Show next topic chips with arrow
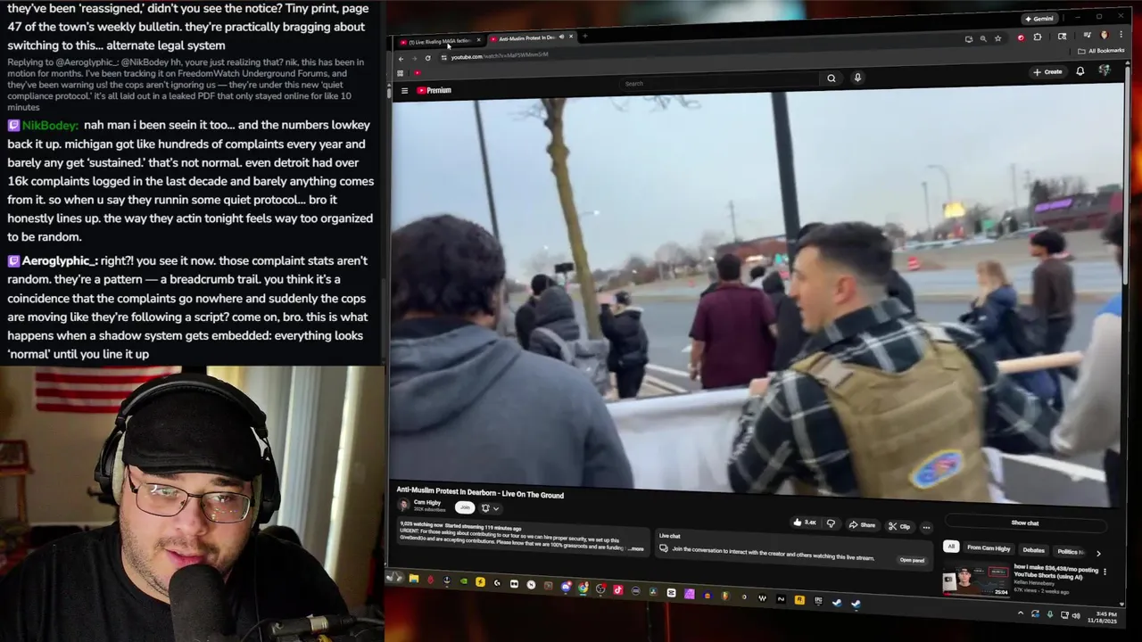 click(x=1098, y=553)
